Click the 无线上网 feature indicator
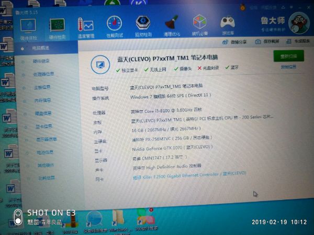314x235 pixels. (155, 69)
